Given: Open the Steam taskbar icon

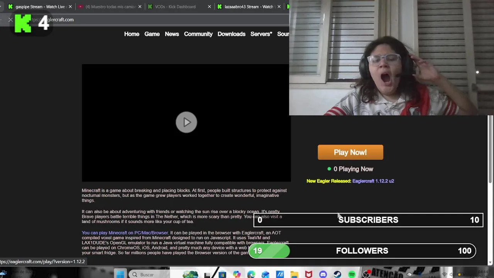Looking at the screenshot, I should click(x=337, y=275).
